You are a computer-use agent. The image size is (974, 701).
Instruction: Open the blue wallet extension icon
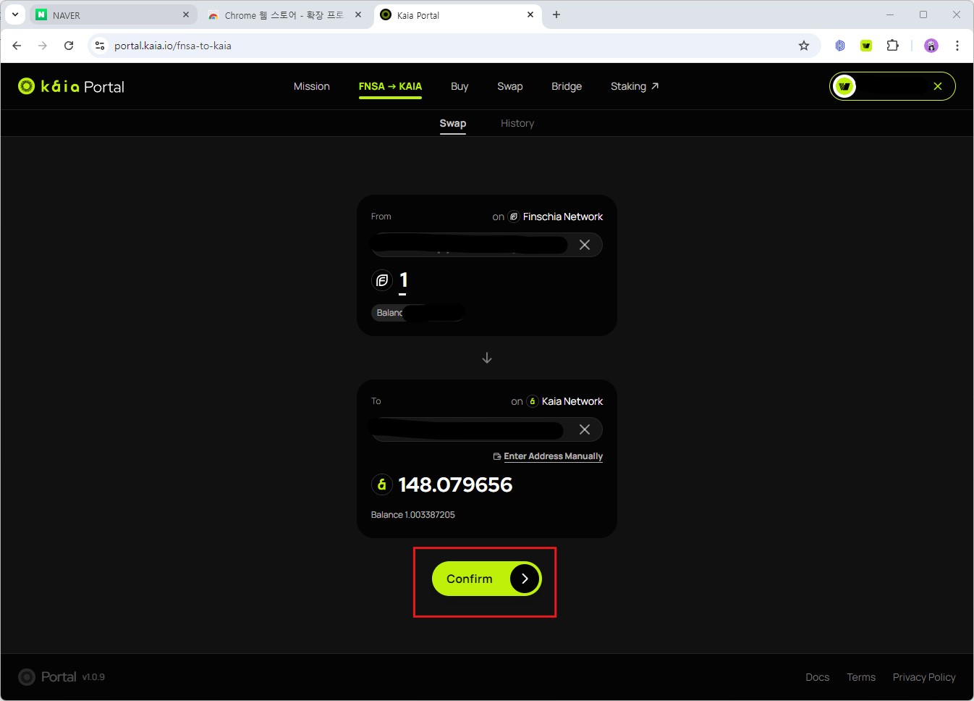840,46
